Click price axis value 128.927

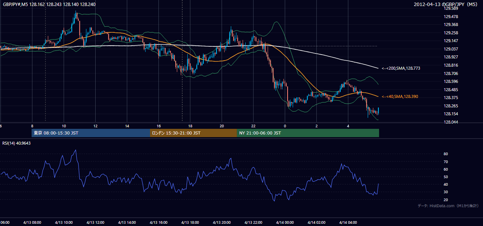(451, 57)
